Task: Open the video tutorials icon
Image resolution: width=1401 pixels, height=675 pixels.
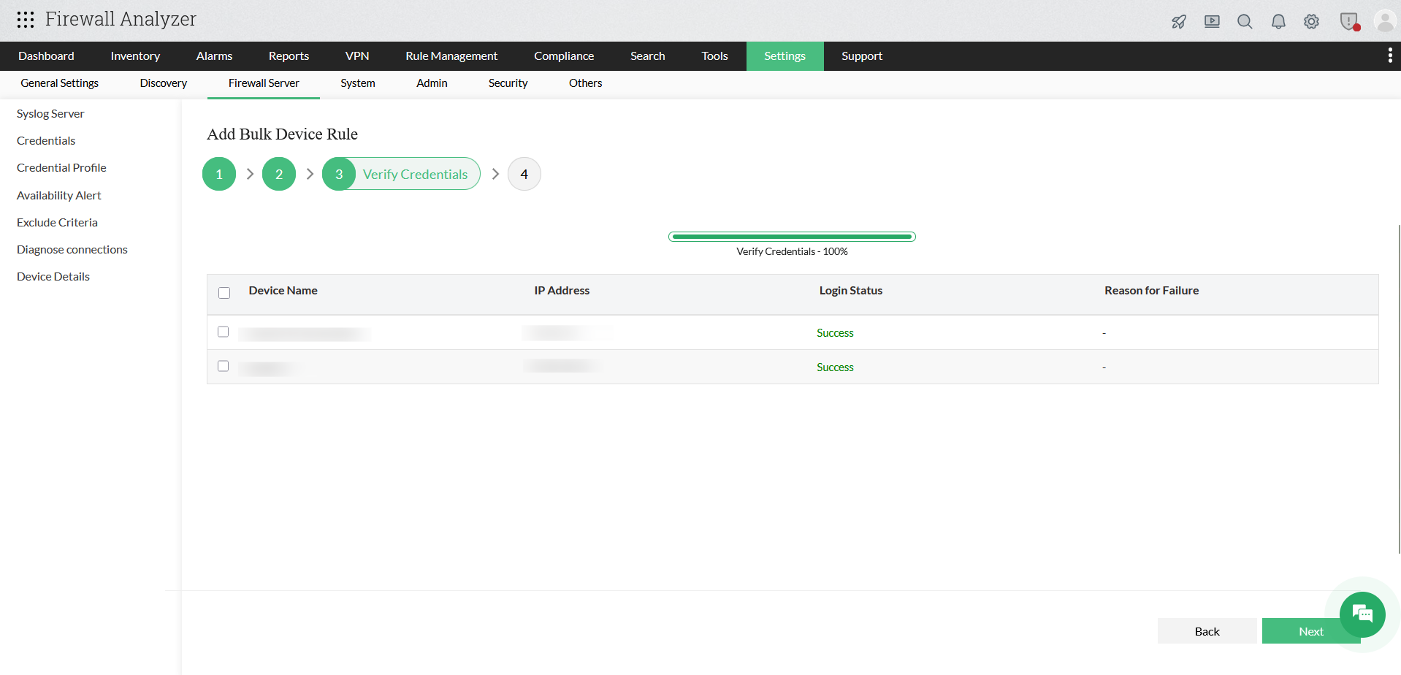Action: (1213, 21)
